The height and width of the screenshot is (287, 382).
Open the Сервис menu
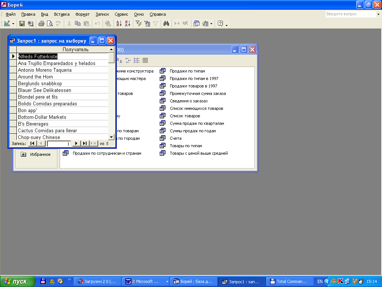[121, 14]
